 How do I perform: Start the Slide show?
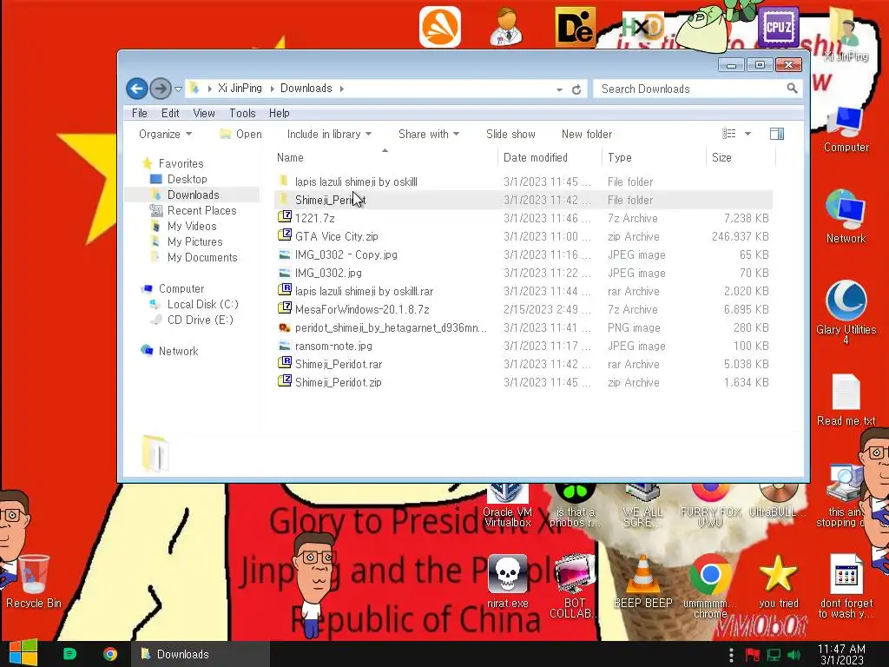point(510,134)
